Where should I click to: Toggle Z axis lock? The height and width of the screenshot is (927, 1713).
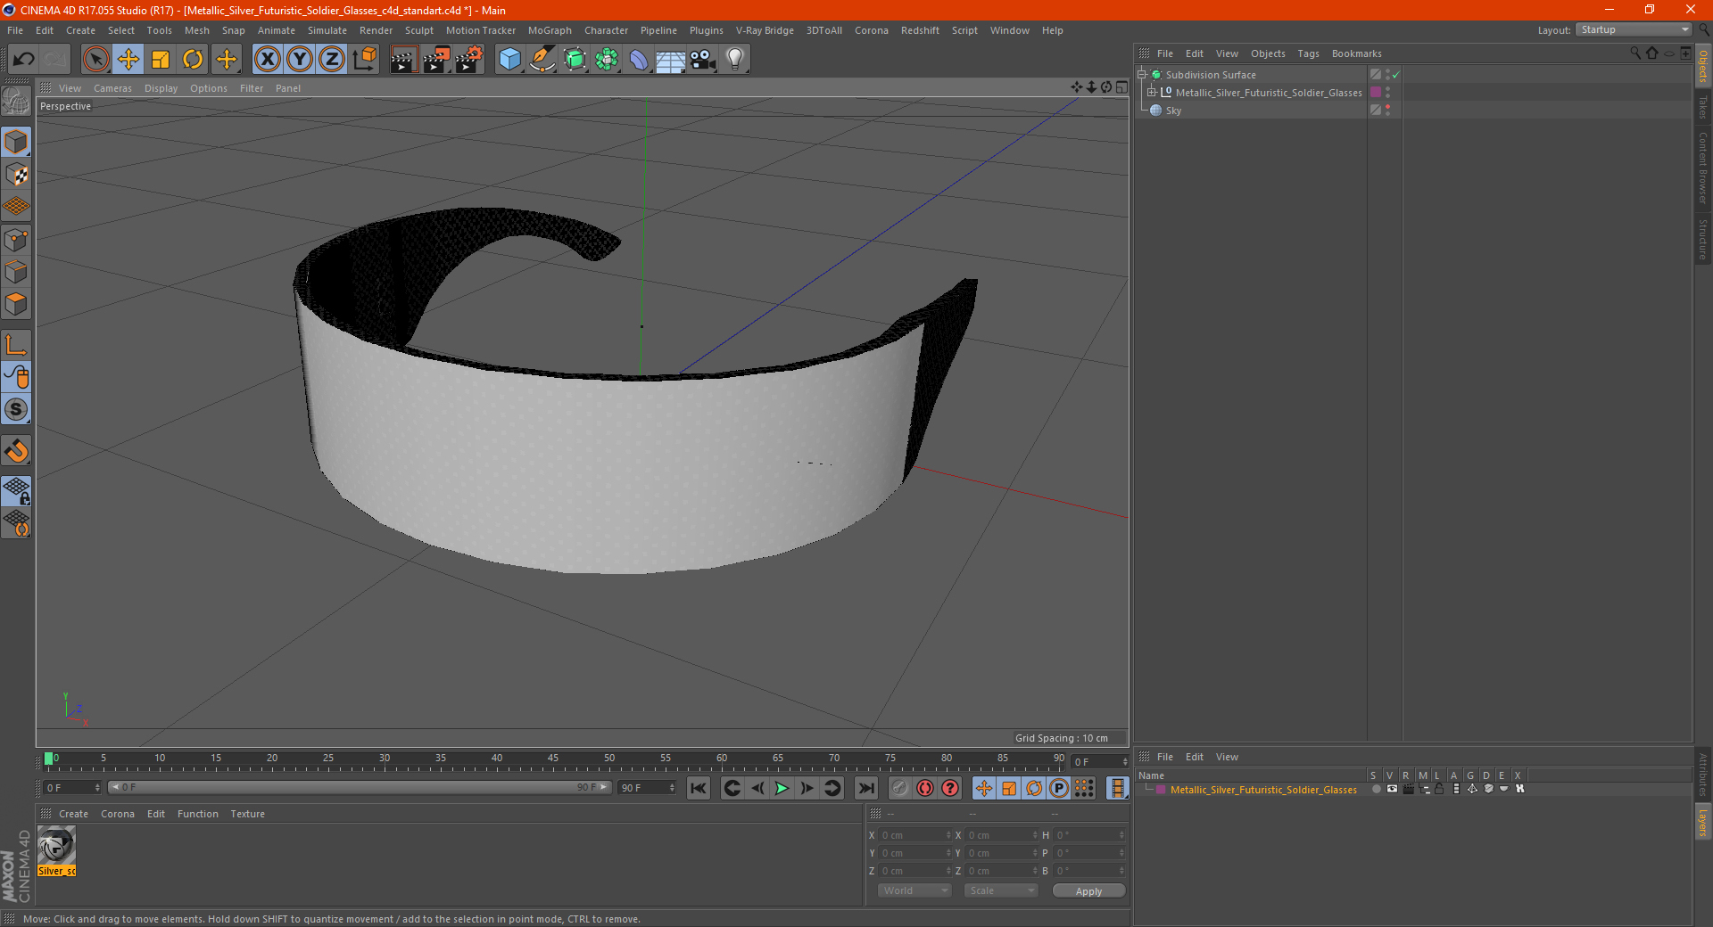332,60
